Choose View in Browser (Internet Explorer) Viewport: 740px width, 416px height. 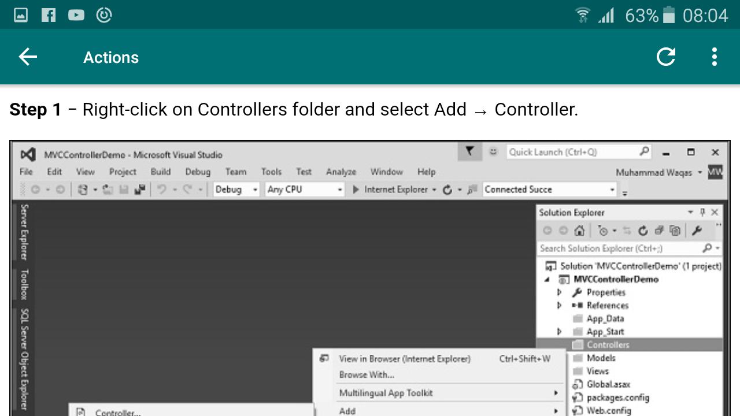pyautogui.click(x=439, y=359)
